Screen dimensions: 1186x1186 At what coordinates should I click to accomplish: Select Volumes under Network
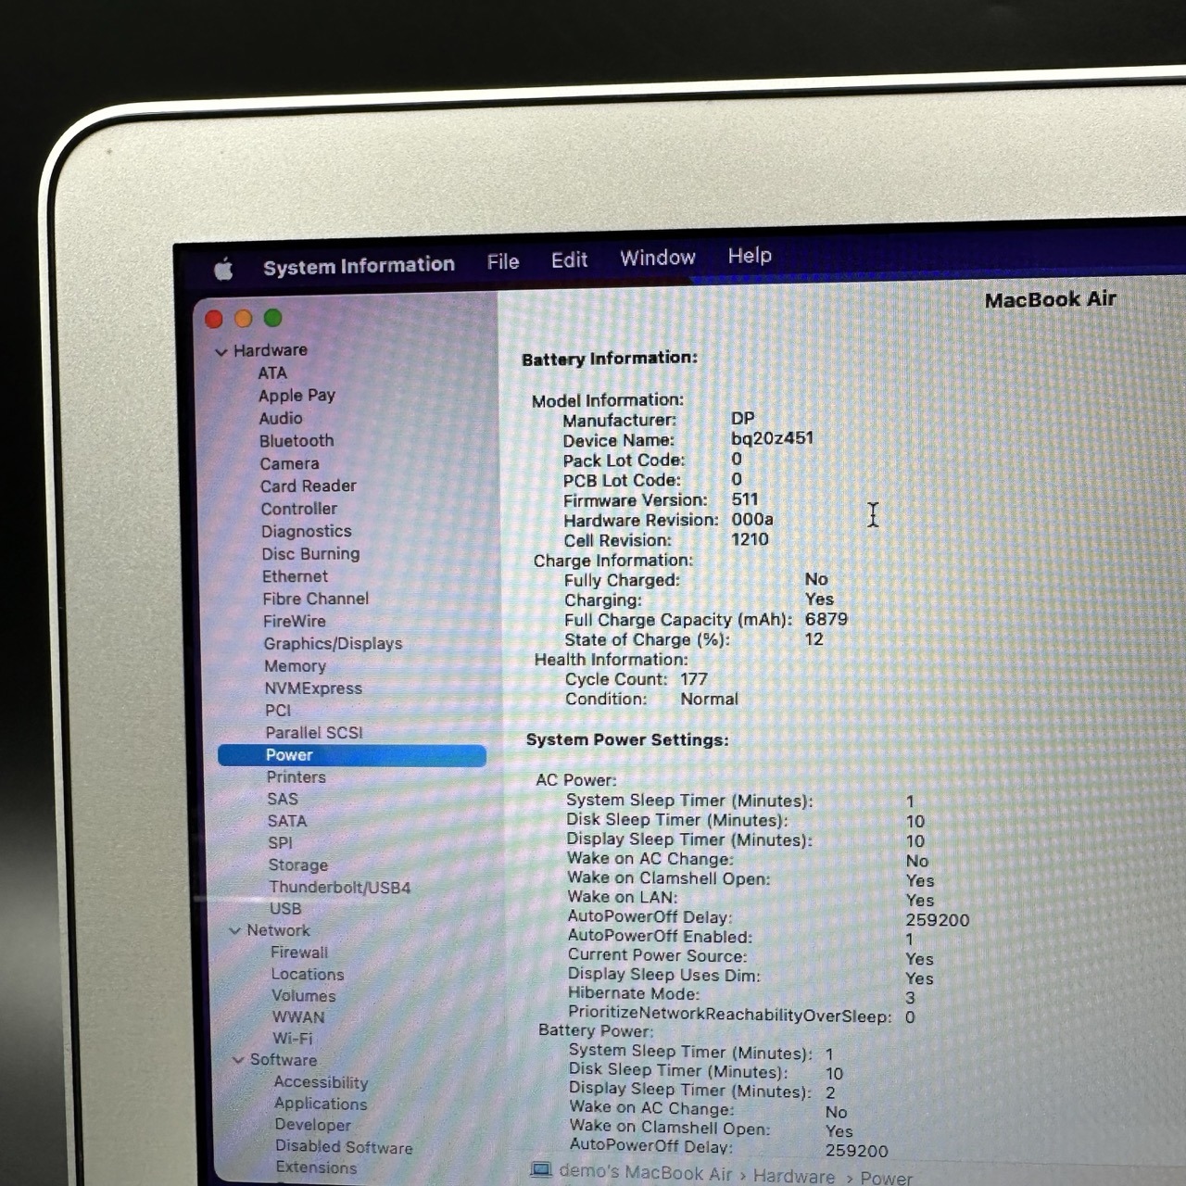(304, 996)
